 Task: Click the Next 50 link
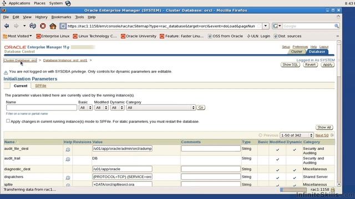pyautogui.click(x=322, y=135)
